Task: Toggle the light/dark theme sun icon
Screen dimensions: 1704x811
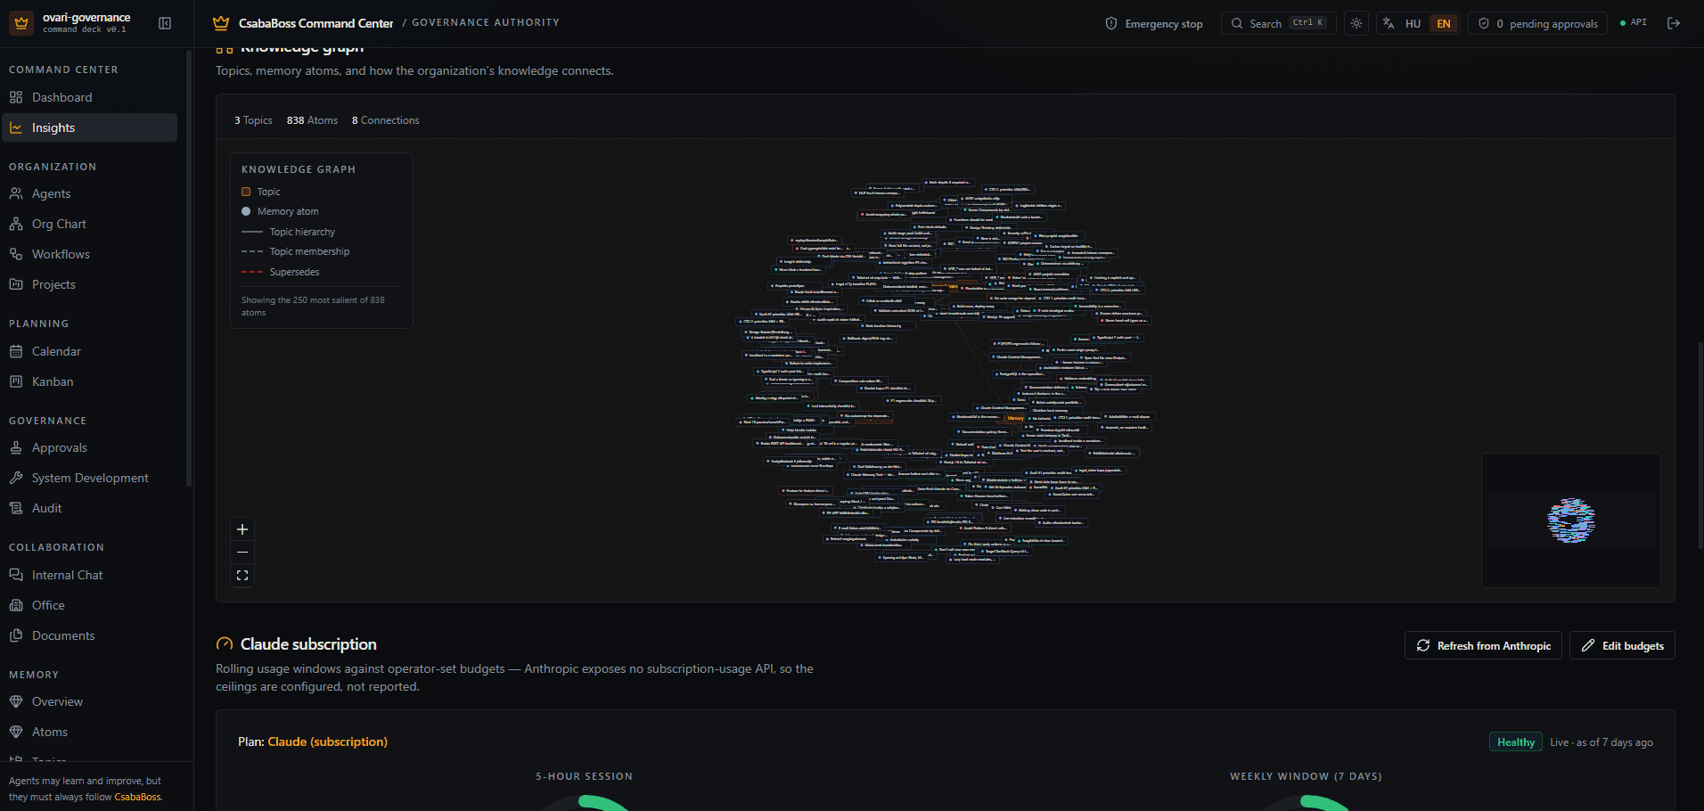Action: (x=1356, y=23)
